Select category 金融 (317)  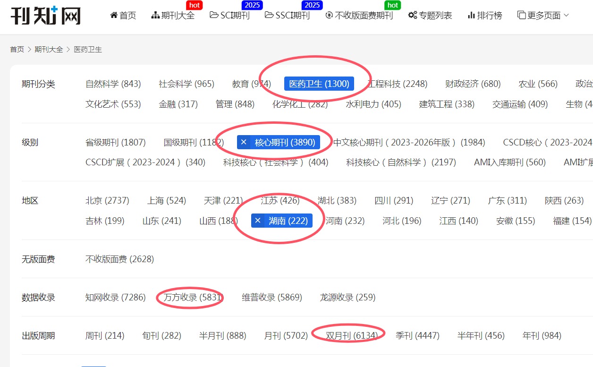(178, 104)
